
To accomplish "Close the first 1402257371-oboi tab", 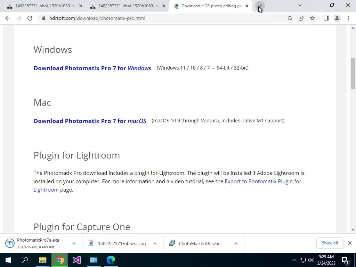I will point(81,6).
